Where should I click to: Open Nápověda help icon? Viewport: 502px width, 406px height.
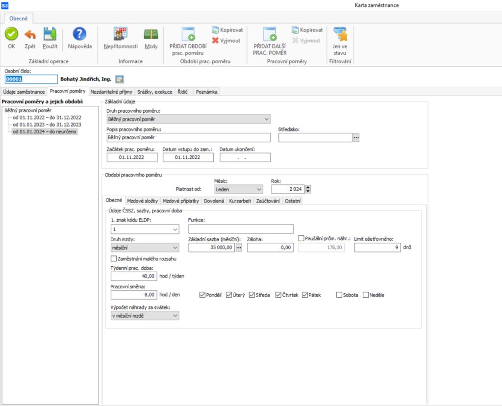[79, 34]
